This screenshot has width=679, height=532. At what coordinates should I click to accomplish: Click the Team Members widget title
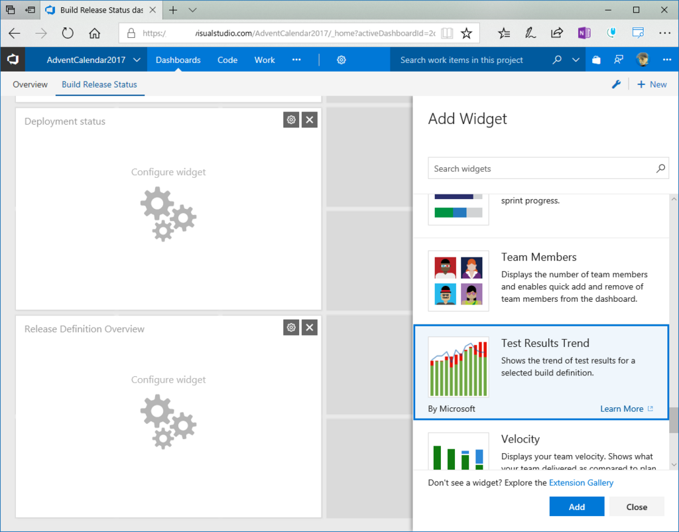click(x=538, y=257)
